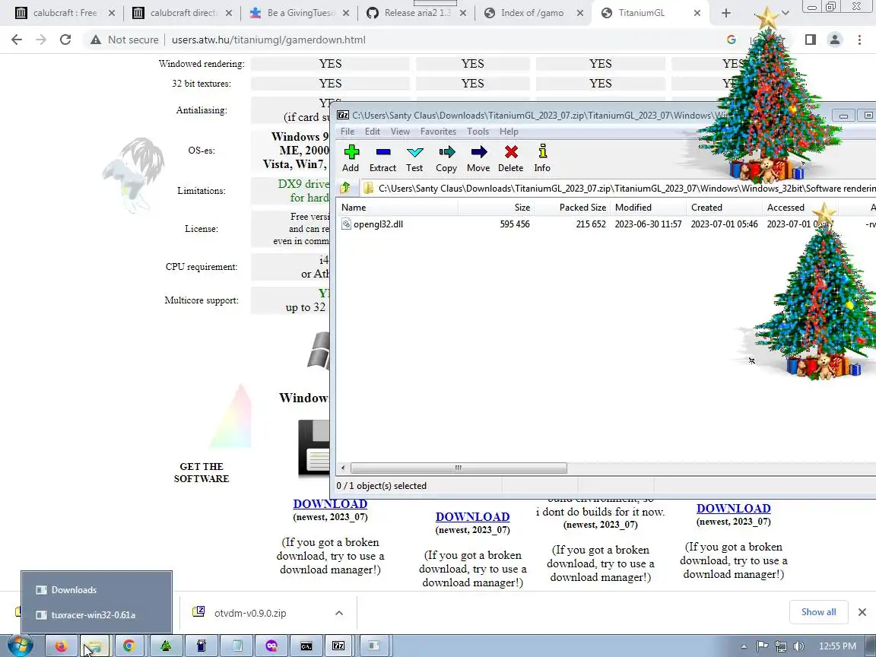This screenshot has width=876, height=657.
Task: Click the Not secure site info indicator
Action: pos(125,40)
